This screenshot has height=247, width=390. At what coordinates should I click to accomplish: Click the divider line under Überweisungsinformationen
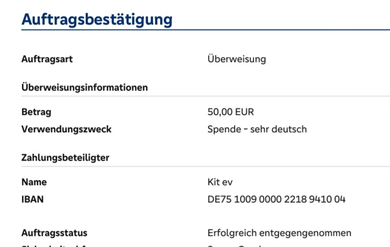click(204, 96)
